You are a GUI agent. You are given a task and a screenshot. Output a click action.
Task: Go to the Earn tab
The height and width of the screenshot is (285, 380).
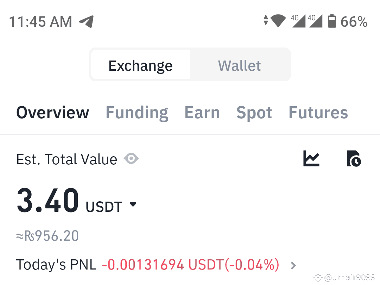(202, 113)
